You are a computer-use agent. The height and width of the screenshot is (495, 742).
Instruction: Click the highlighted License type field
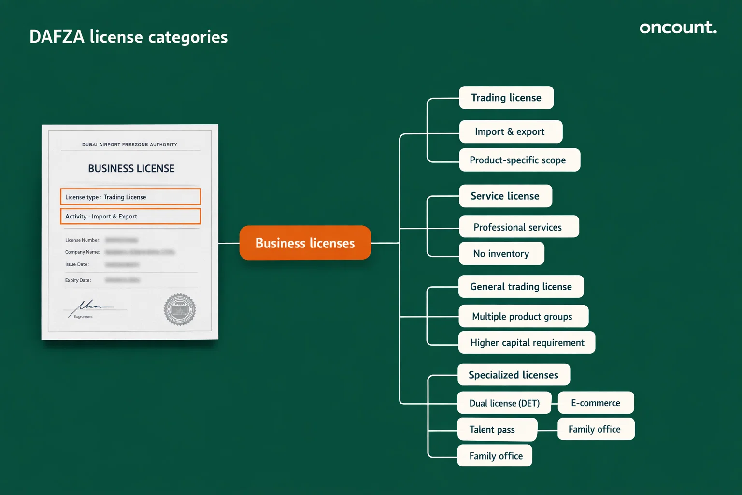130,197
